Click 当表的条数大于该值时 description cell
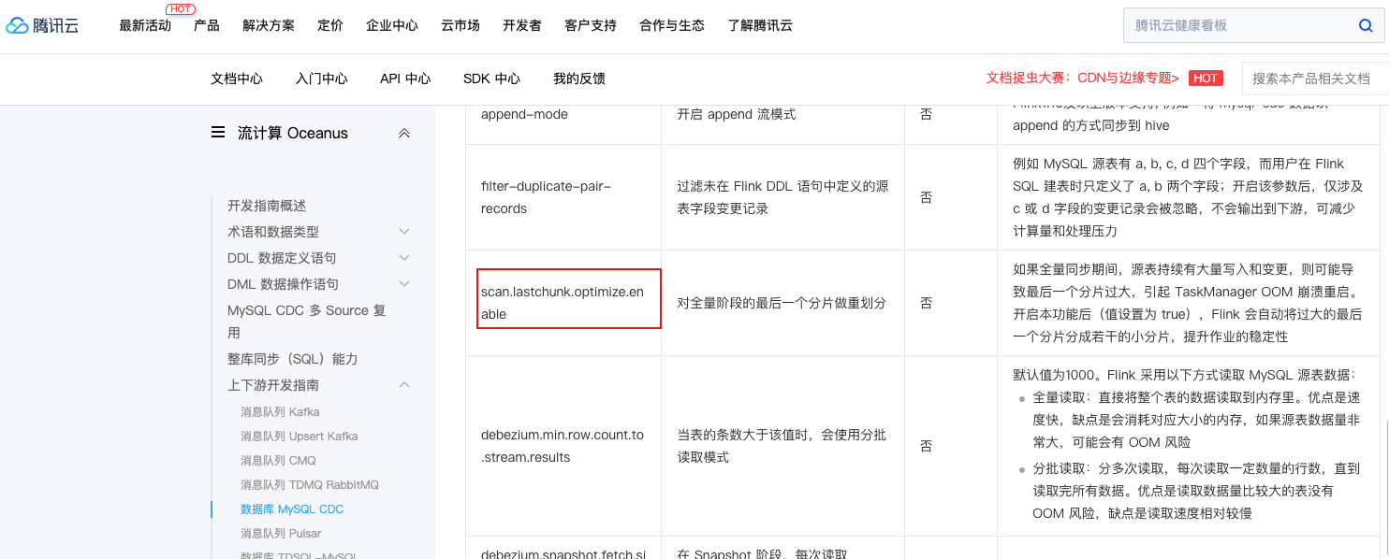 tap(782, 446)
